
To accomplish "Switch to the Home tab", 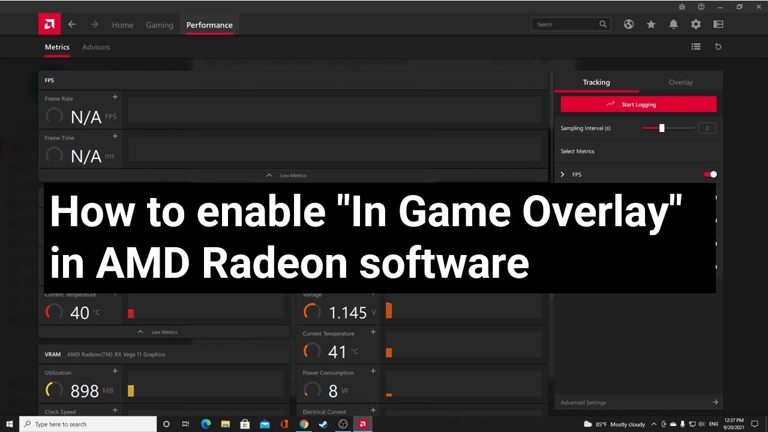I will (x=122, y=25).
